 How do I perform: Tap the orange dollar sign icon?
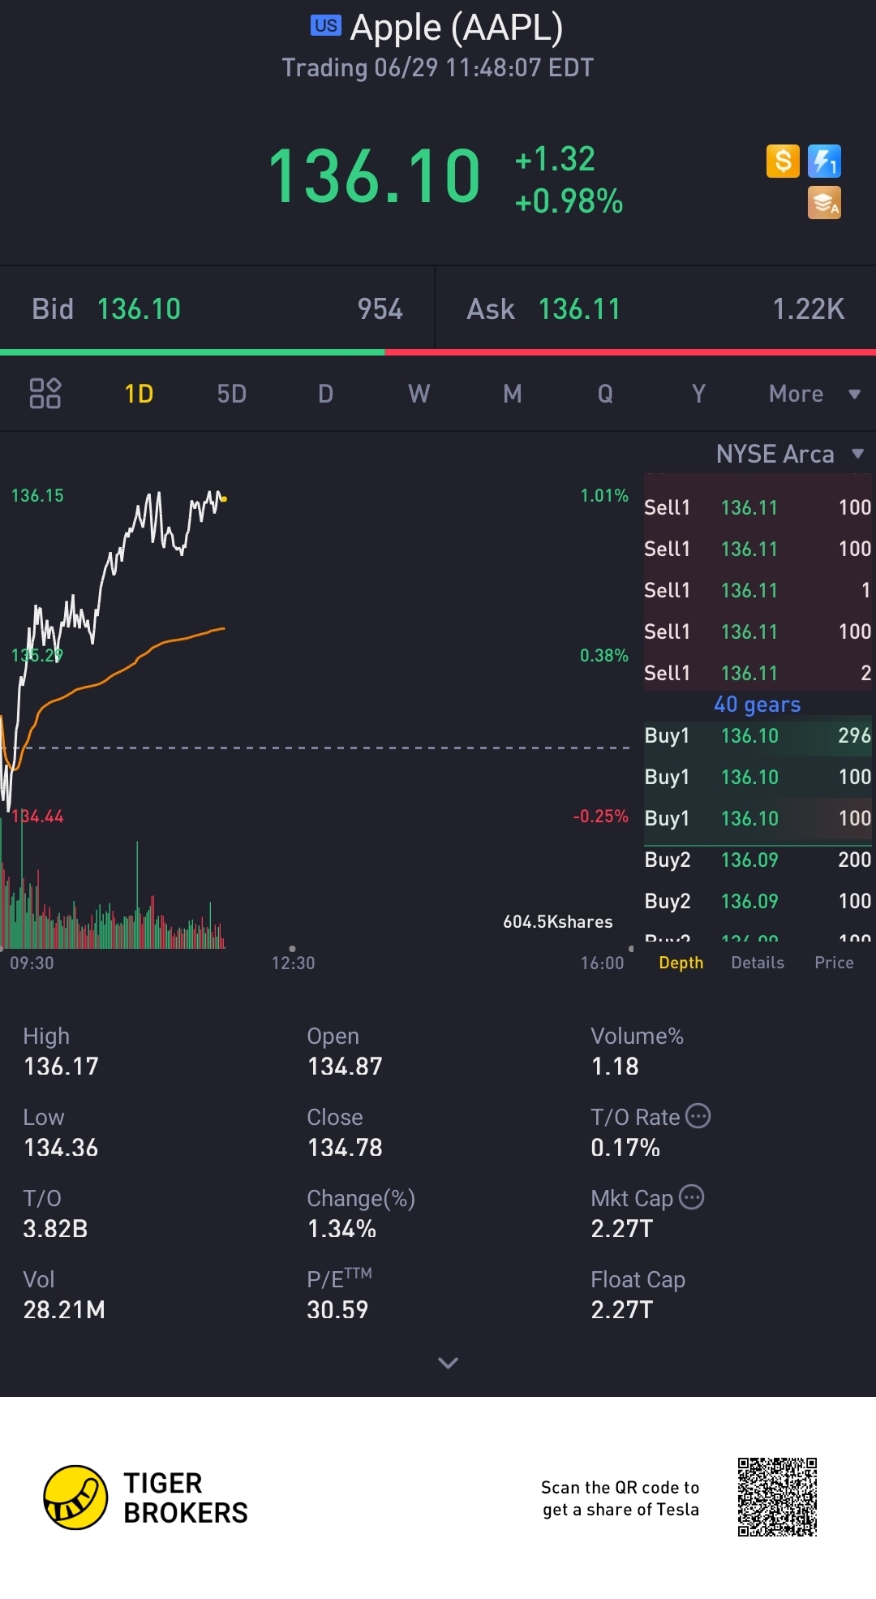pyautogui.click(x=783, y=161)
